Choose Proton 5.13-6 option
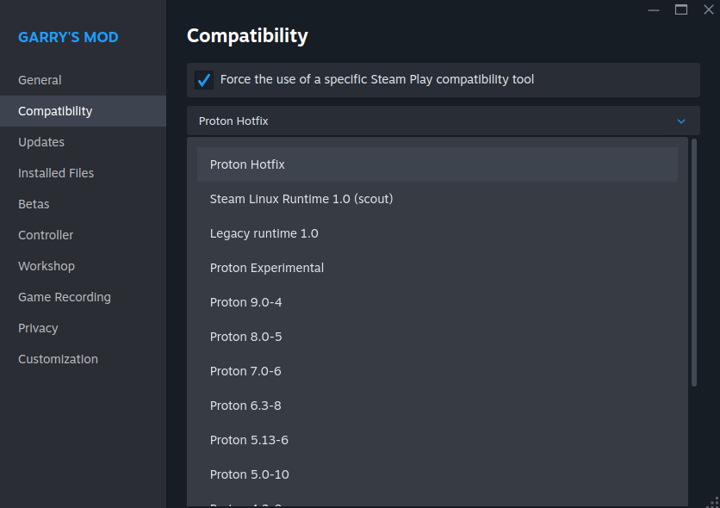This screenshot has width=720, height=508. click(x=250, y=440)
